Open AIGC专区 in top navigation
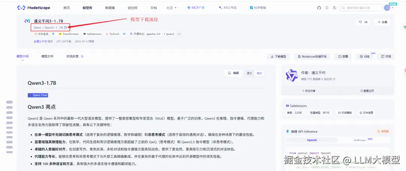The image size is (406, 171). coord(228,8)
